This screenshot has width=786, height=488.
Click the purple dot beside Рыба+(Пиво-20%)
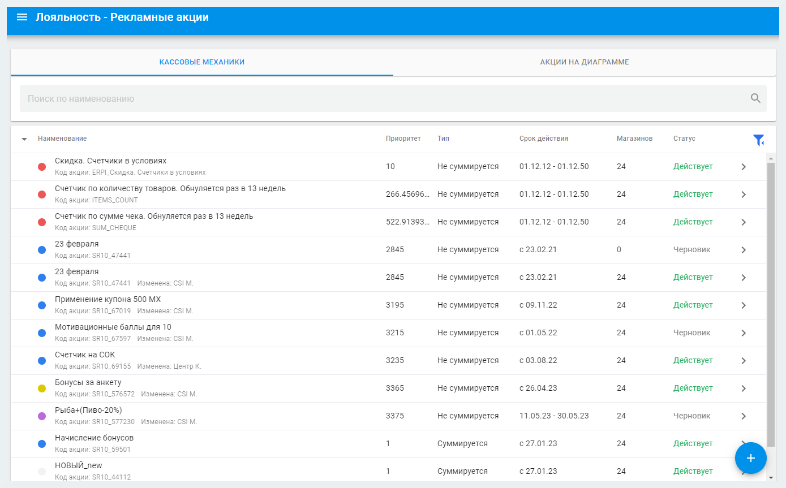coord(42,416)
